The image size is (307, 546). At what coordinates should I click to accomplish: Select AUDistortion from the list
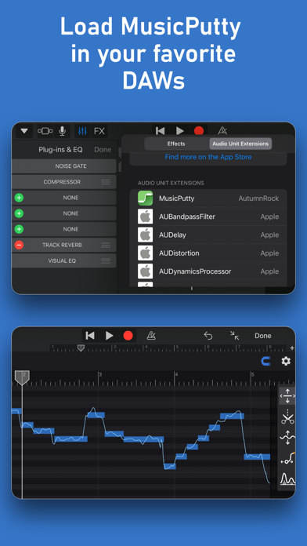click(x=208, y=253)
